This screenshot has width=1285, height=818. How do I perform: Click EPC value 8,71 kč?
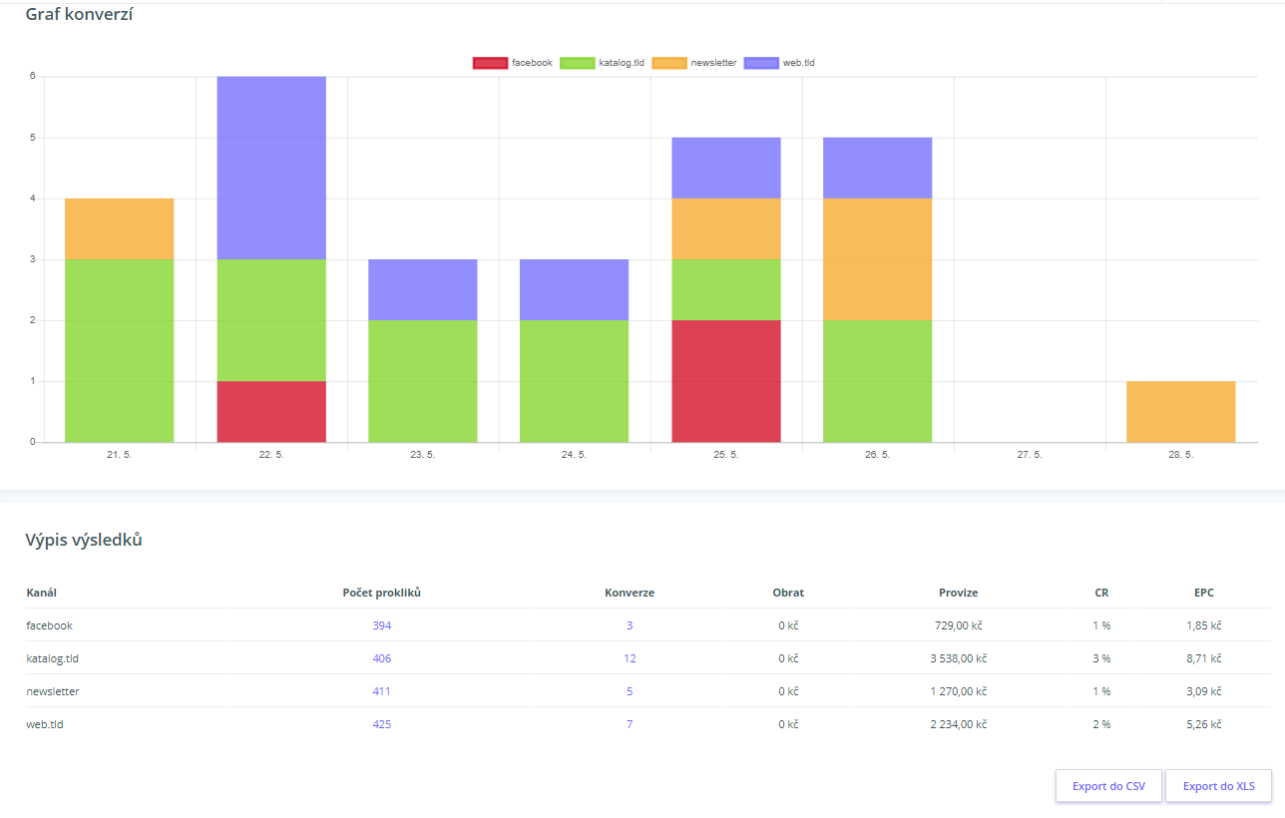coord(1204,658)
